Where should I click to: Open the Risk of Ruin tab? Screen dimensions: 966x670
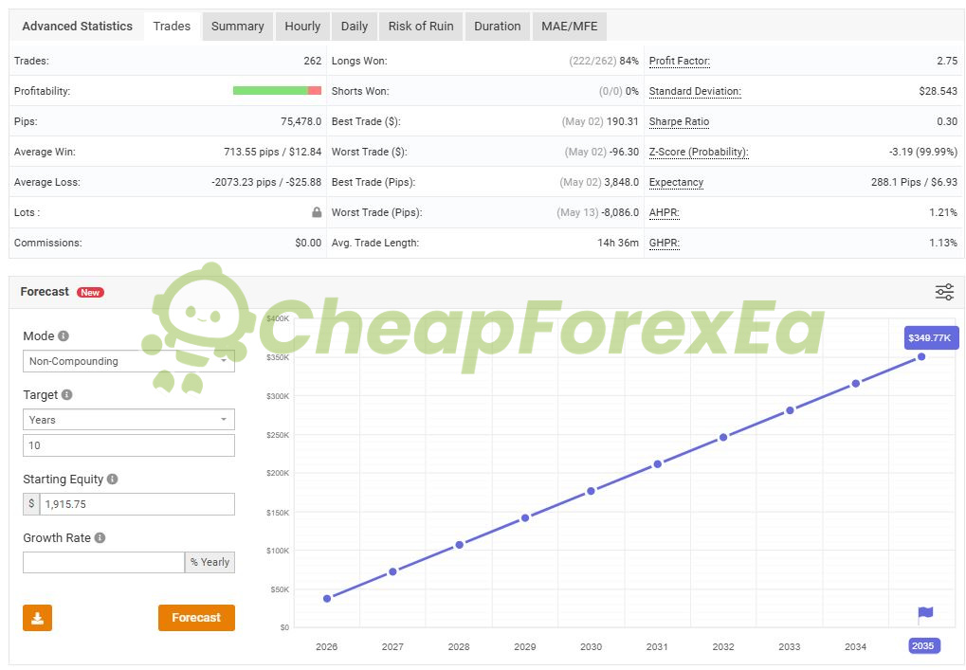tap(421, 27)
